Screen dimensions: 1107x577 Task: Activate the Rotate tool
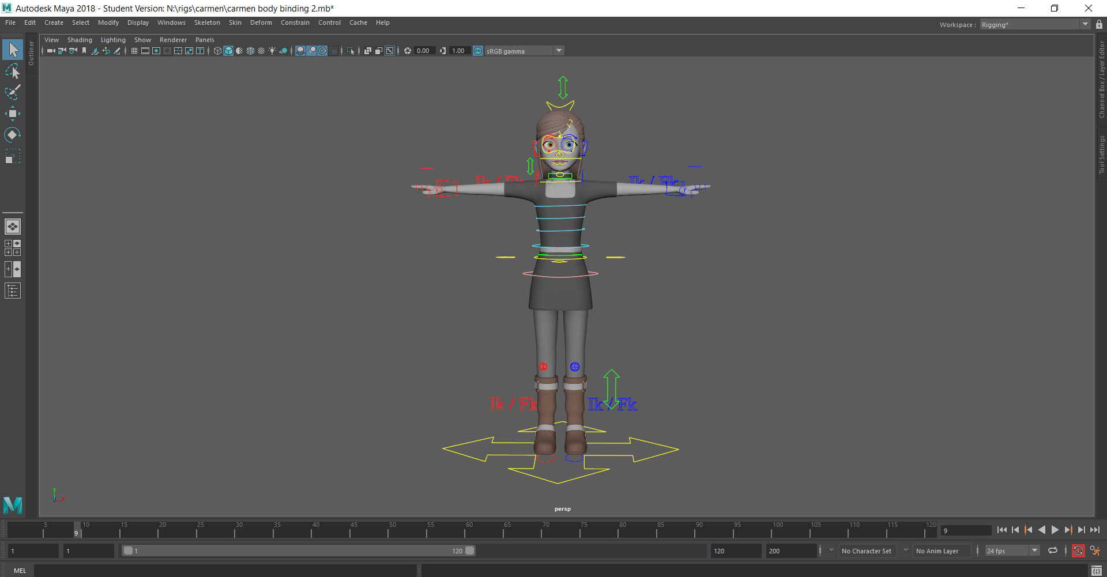click(x=13, y=135)
